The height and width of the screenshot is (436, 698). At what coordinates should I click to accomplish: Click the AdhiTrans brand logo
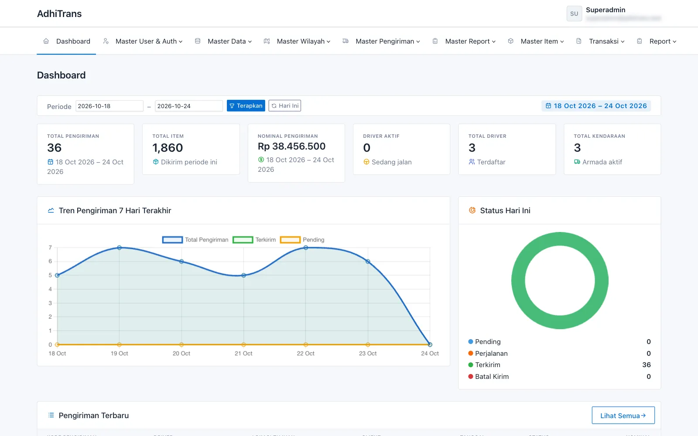pyautogui.click(x=59, y=14)
